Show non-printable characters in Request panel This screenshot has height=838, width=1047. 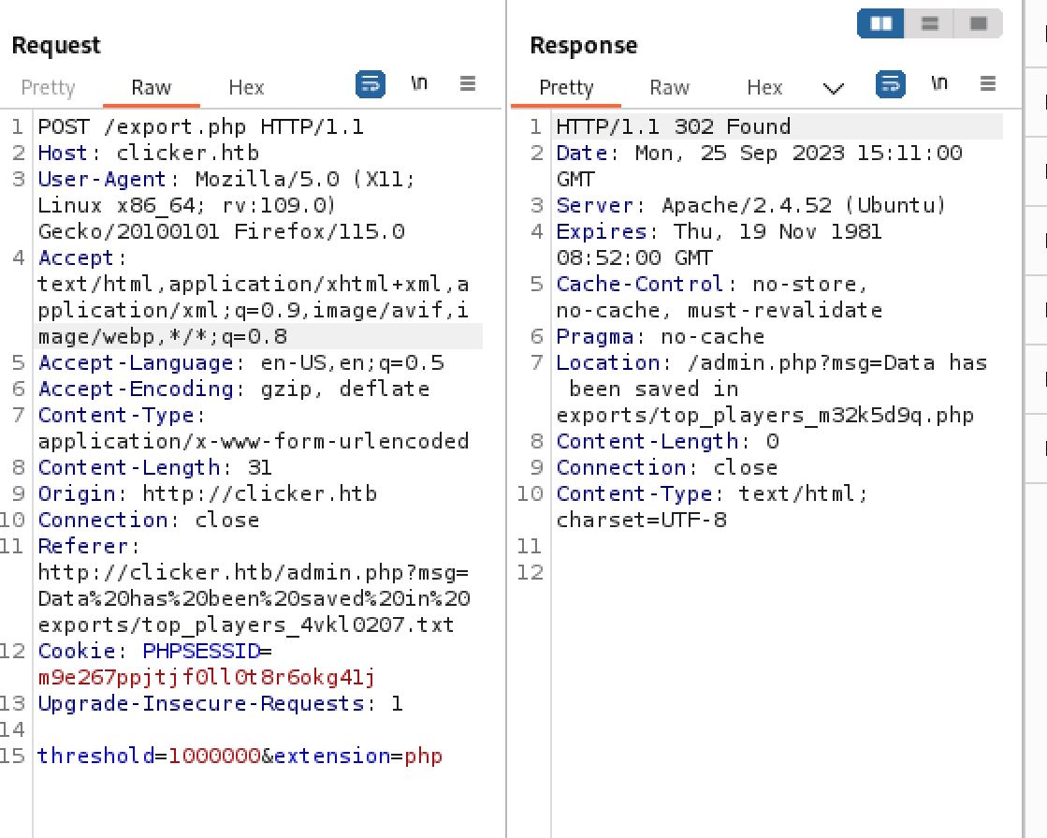419,84
